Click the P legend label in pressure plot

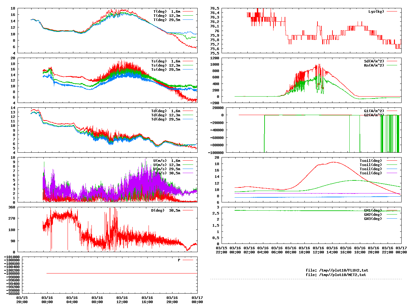(179, 260)
